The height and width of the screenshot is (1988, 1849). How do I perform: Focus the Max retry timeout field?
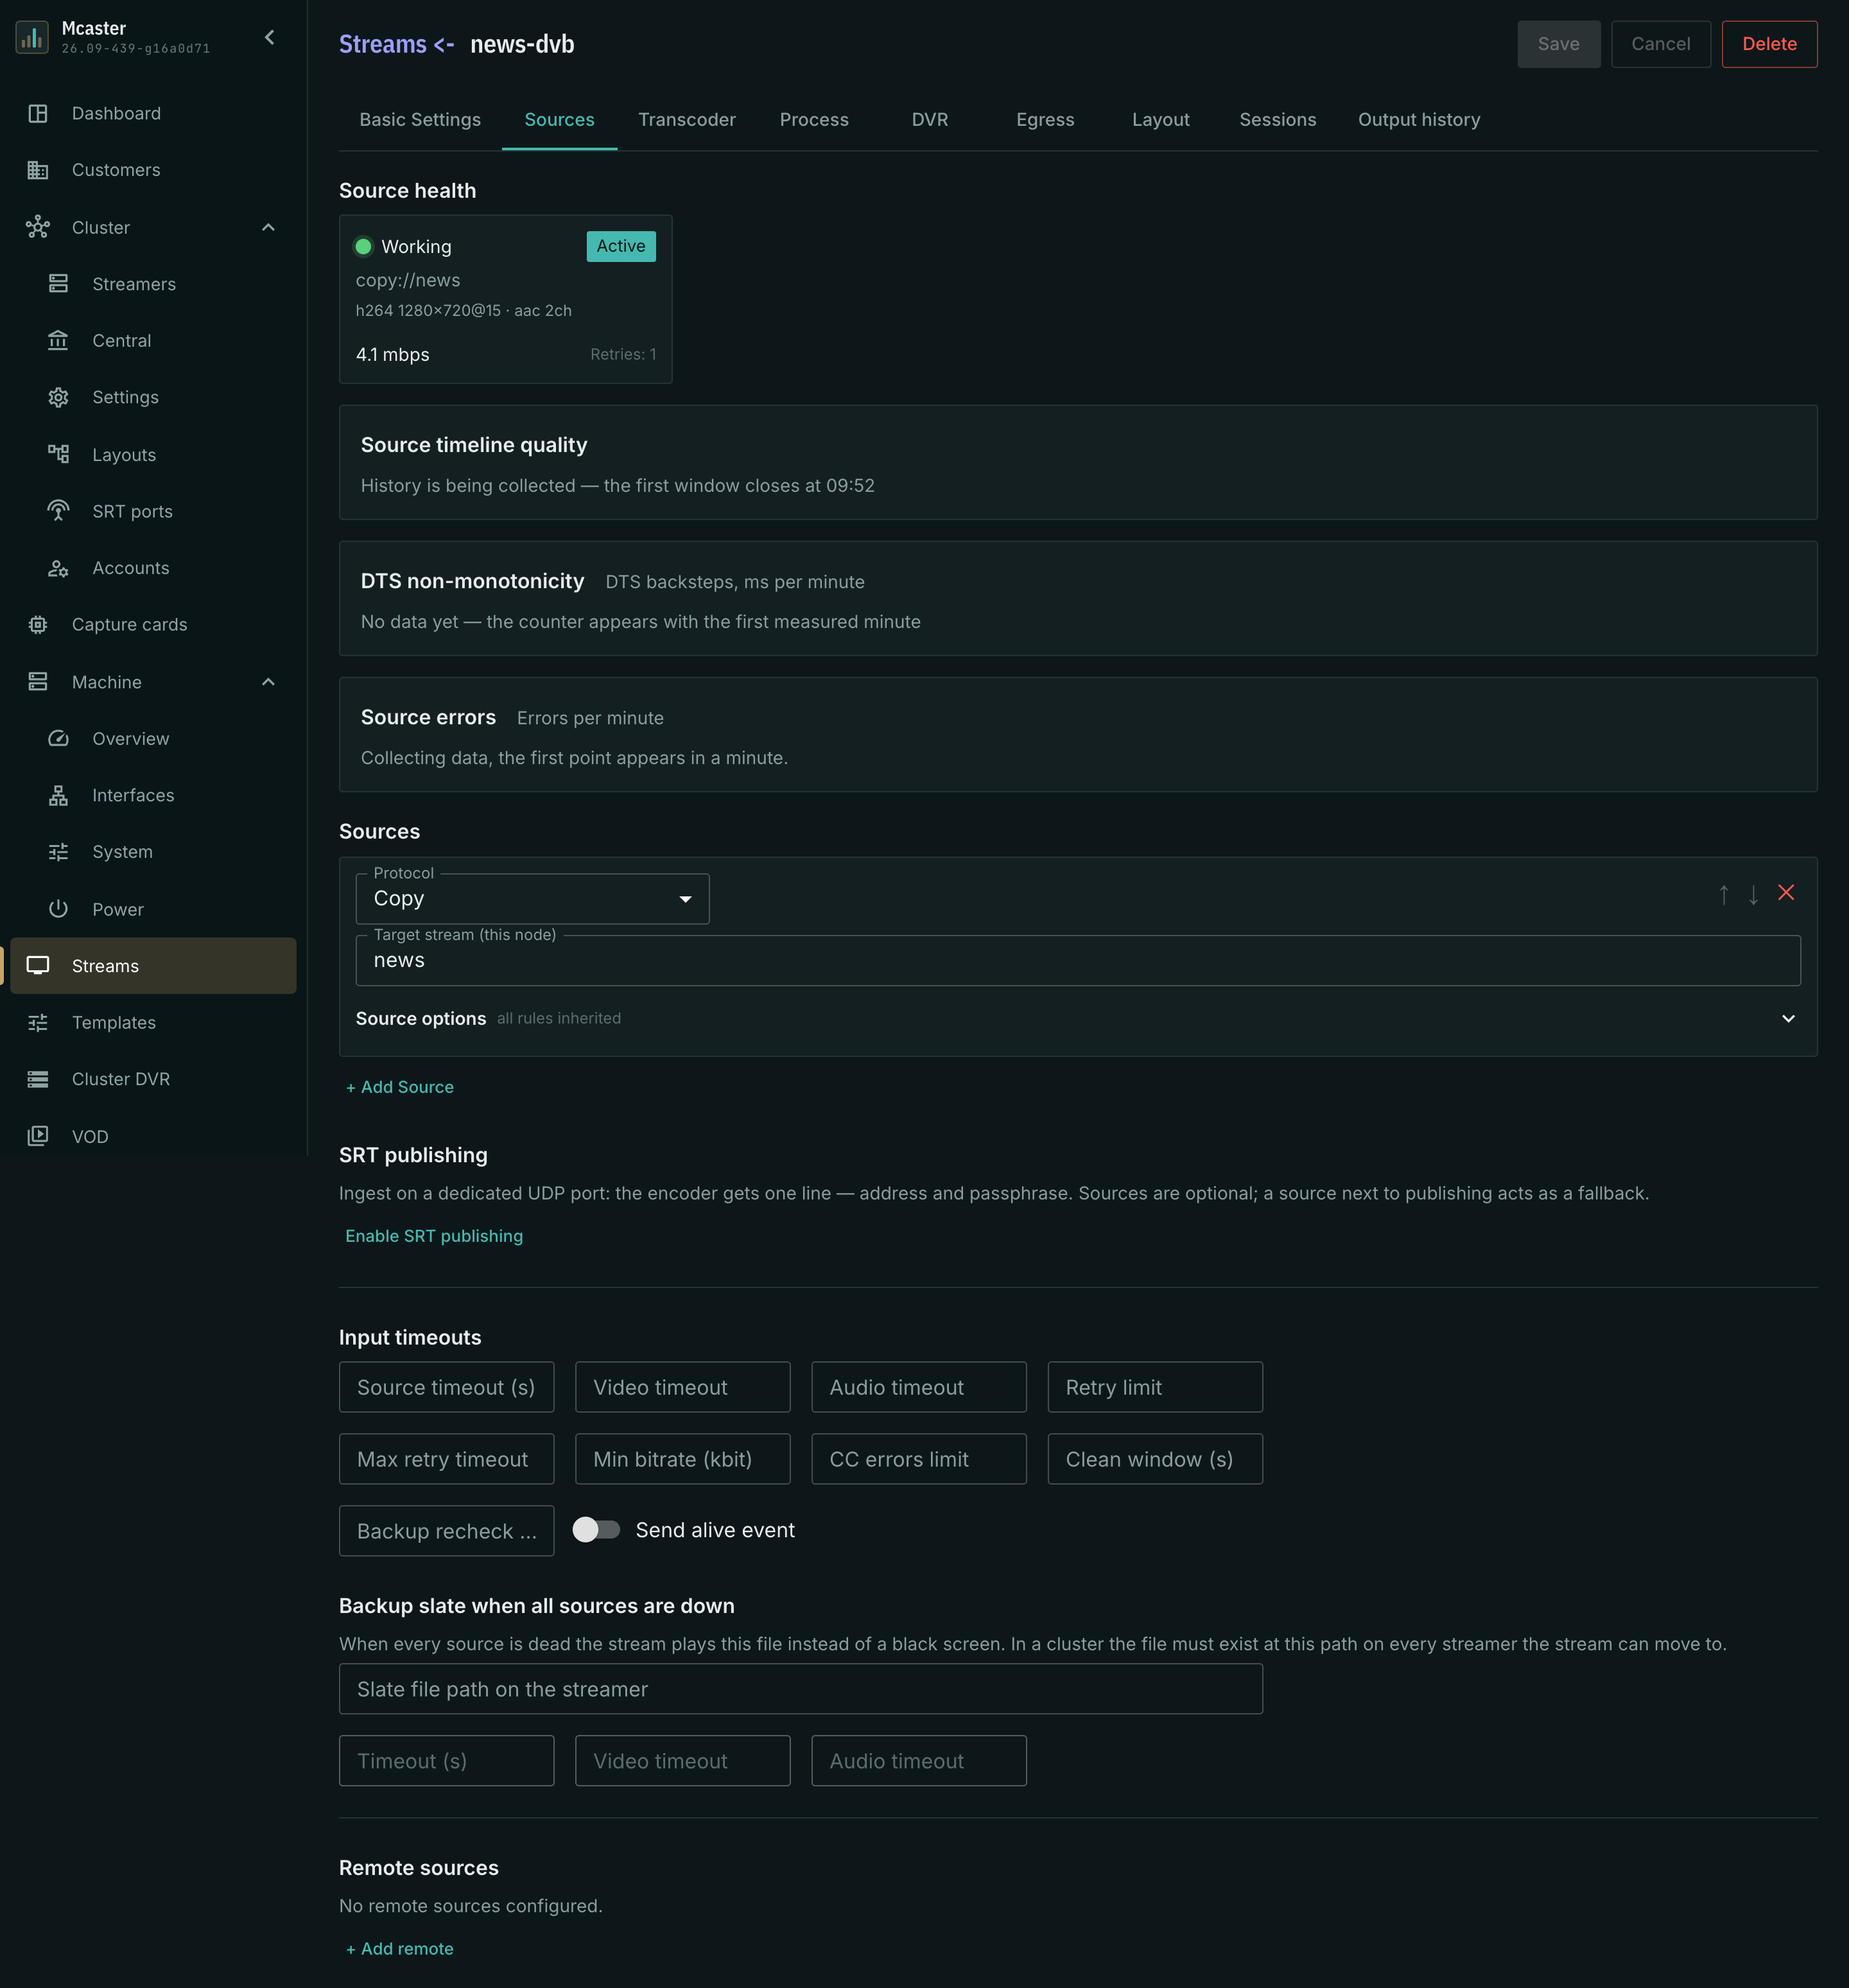pyautogui.click(x=446, y=1459)
